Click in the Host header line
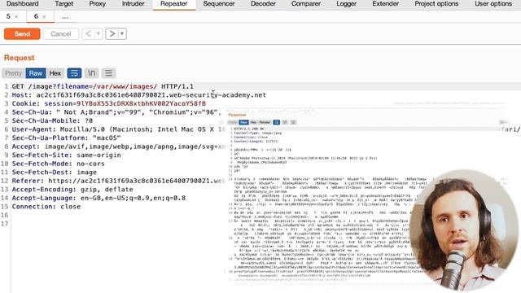Screen dimensions: 521x293 [x=139, y=95]
